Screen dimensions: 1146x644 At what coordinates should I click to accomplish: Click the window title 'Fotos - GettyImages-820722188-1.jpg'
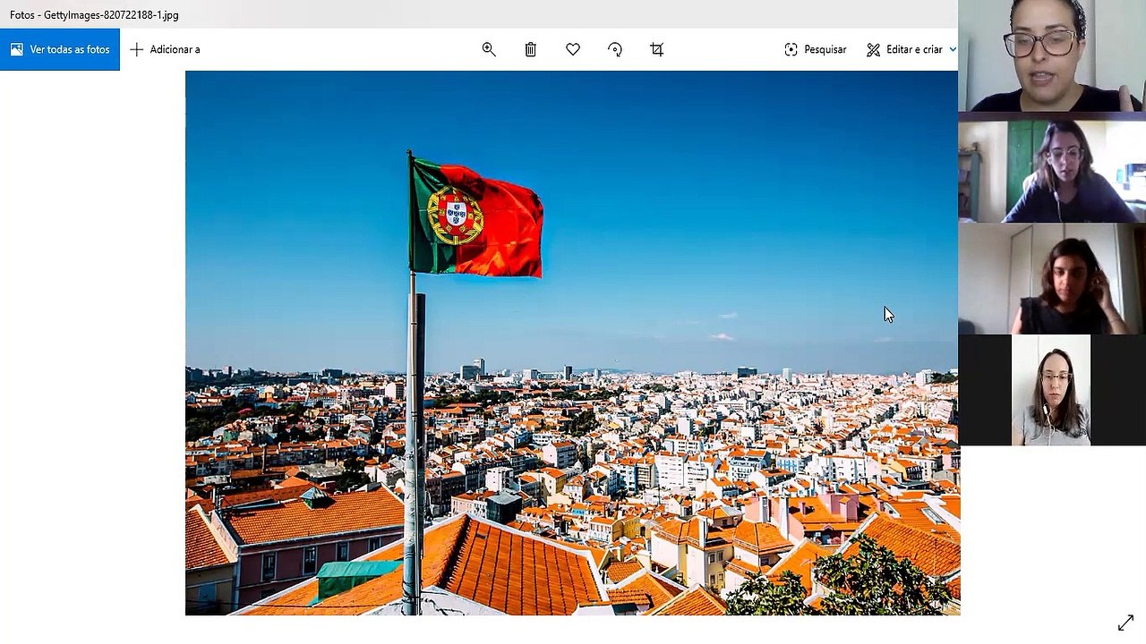[94, 15]
